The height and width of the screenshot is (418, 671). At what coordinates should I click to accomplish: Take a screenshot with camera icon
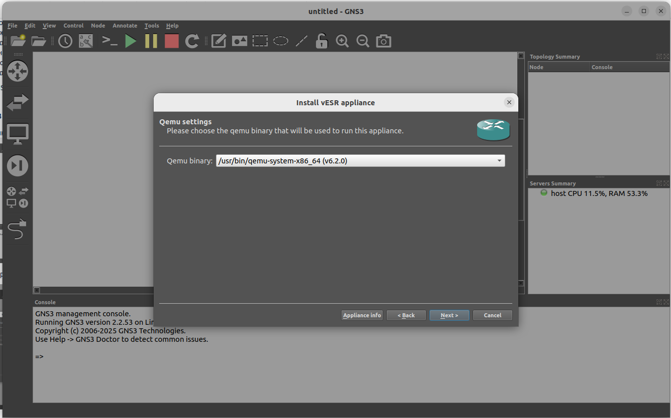tap(384, 41)
